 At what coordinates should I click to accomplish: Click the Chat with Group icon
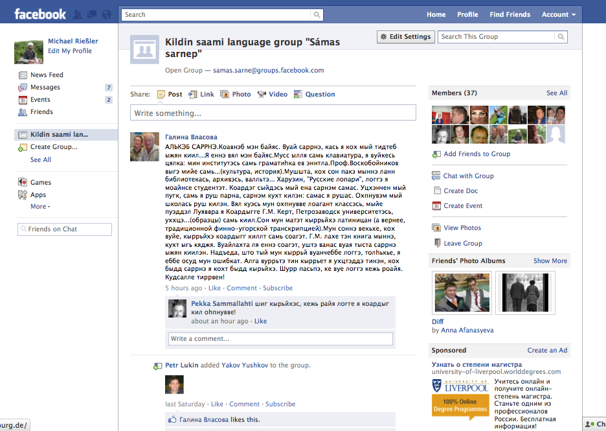tap(436, 176)
